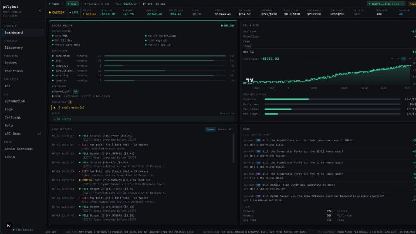The image size is (416, 234).
Task: Select the 1D chart range button
Action: (404, 59)
